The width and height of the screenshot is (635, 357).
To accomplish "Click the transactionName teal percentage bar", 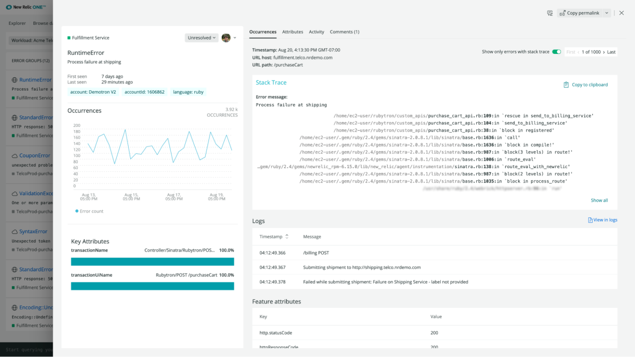I will point(152,261).
